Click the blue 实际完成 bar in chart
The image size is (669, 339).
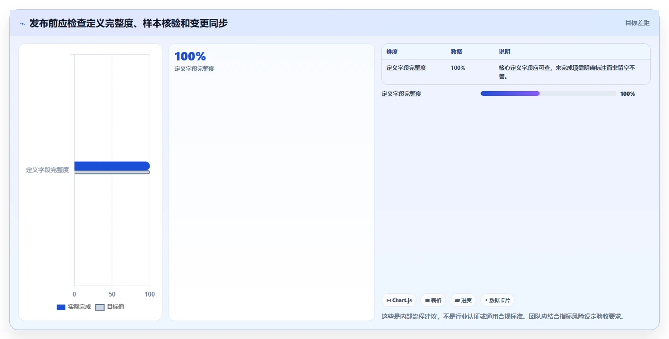click(112, 166)
